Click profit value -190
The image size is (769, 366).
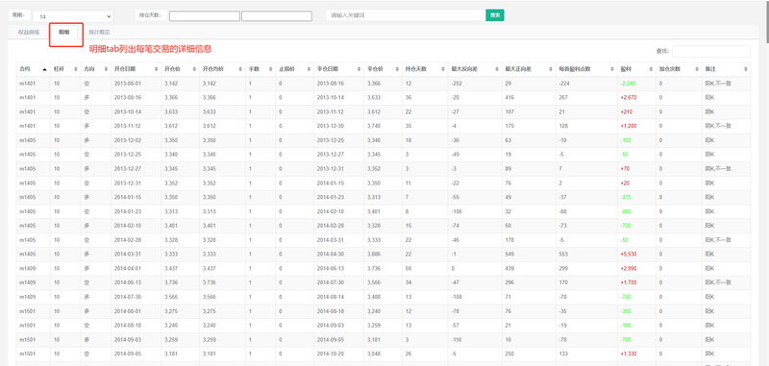[626, 325]
